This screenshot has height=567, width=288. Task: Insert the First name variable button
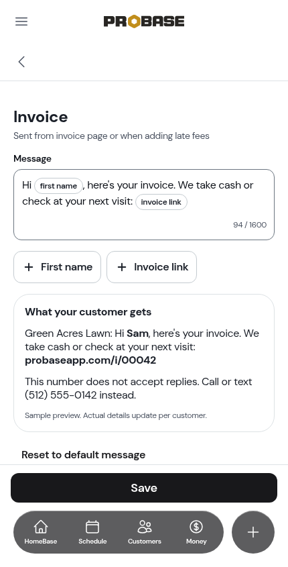pyautogui.click(x=58, y=267)
